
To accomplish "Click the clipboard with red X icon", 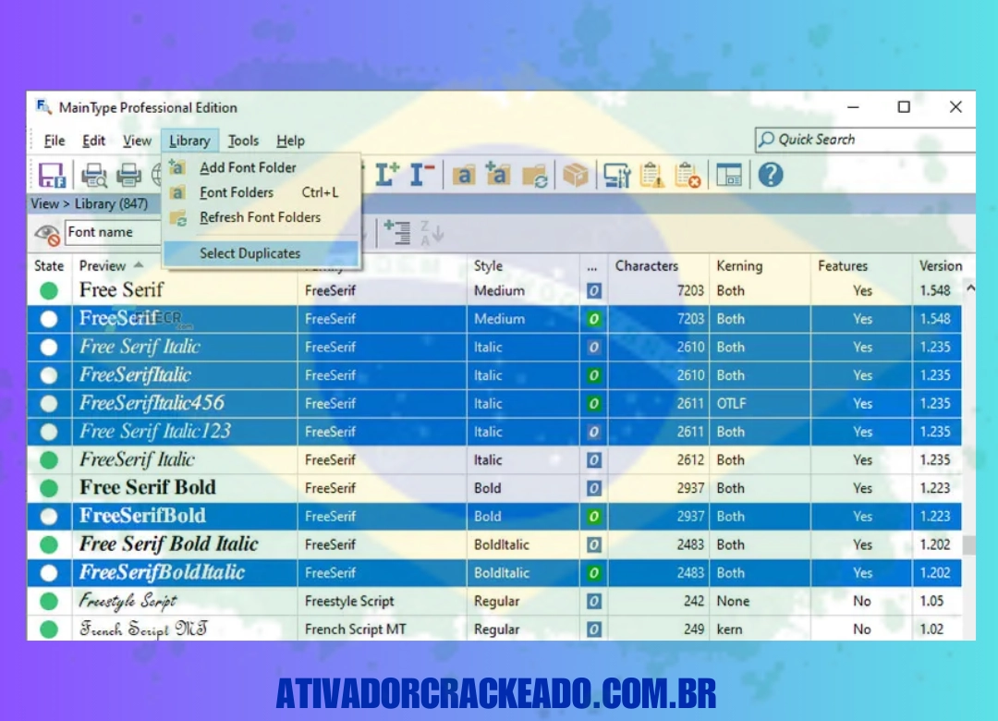I will pos(688,175).
